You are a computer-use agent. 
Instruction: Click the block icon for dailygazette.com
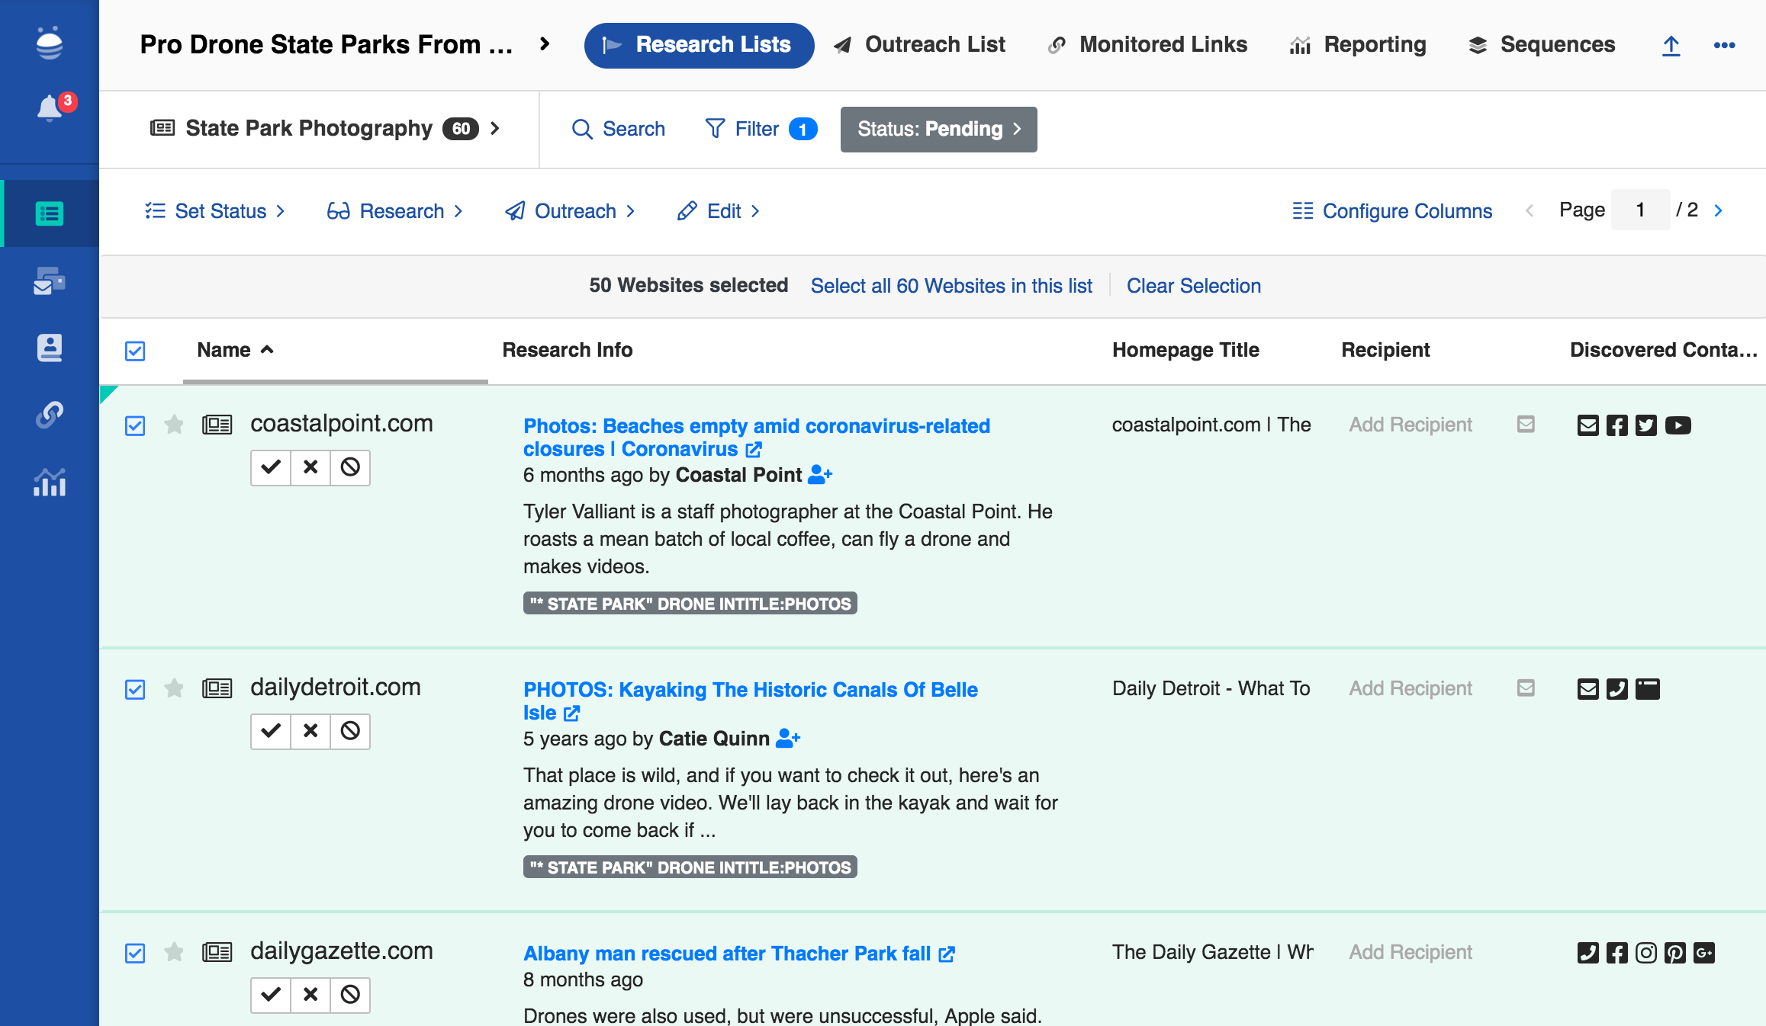tap(350, 995)
